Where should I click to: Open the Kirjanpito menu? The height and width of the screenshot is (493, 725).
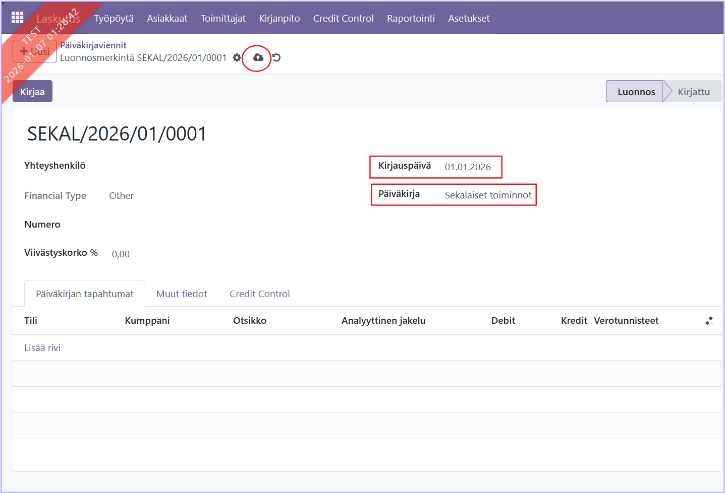[279, 19]
